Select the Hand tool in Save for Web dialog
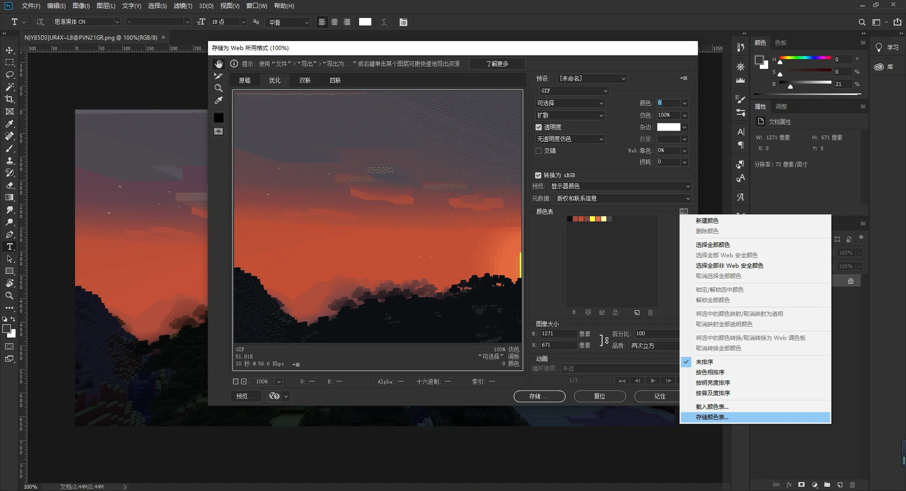906x491 pixels. point(218,64)
